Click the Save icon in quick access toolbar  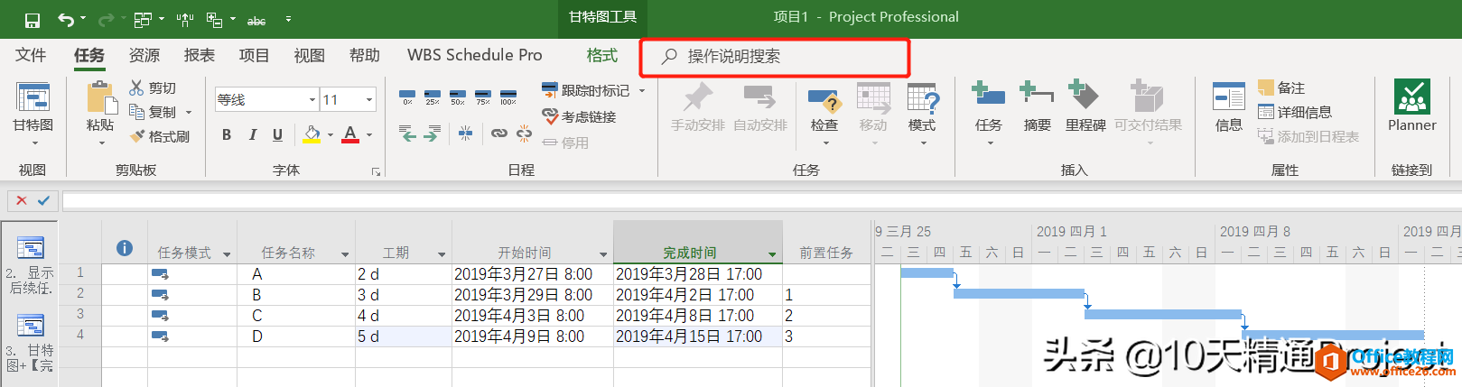tap(33, 19)
